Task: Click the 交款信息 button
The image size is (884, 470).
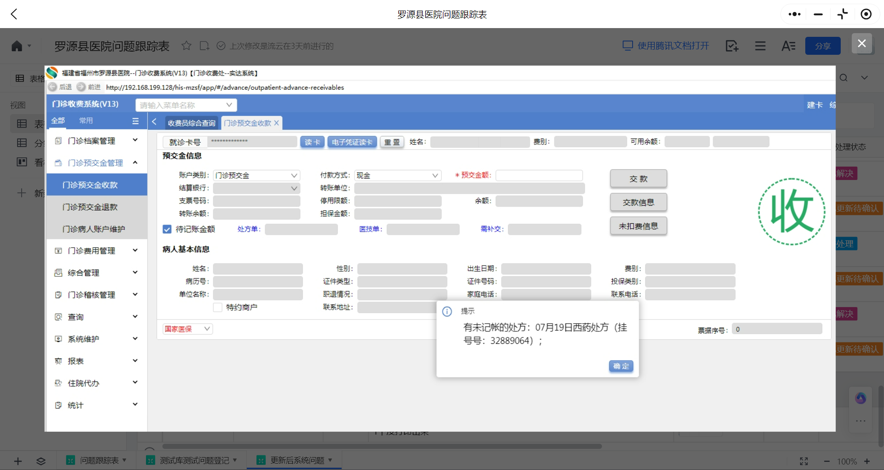Action: (x=639, y=202)
